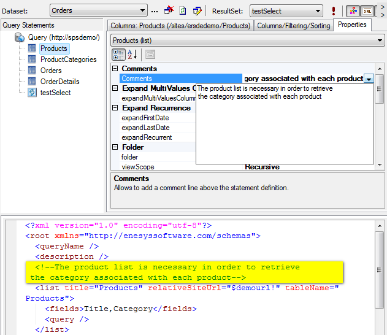Click the ellipsis button next to Dataset
This screenshot has height=335, width=387.
pos(155,11)
